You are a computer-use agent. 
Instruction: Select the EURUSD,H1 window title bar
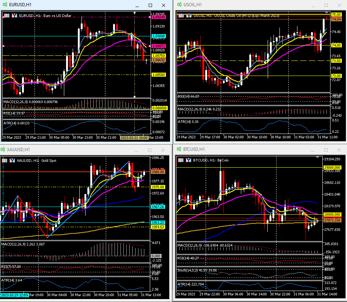pos(86,5)
